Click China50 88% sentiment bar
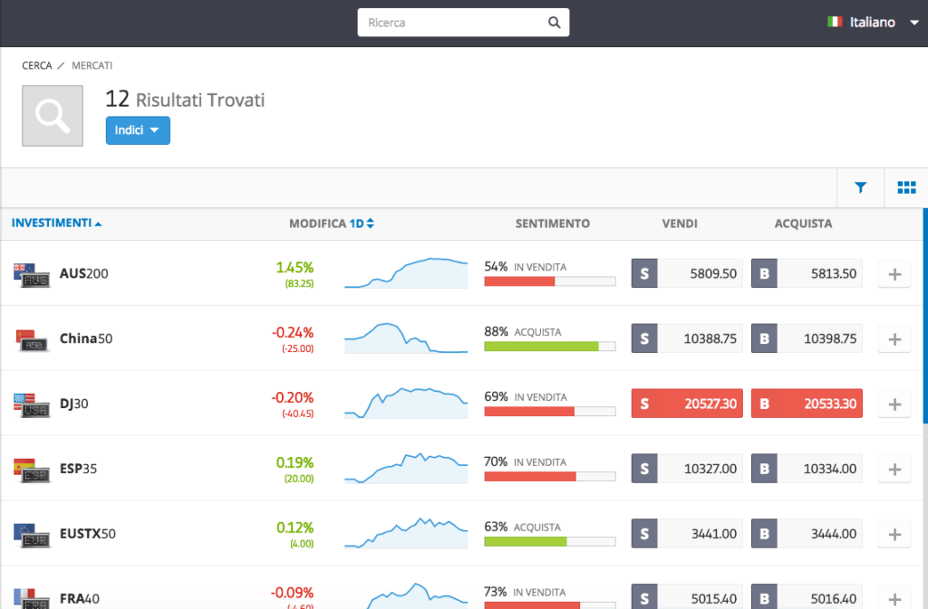The image size is (928, 609). pyautogui.click(x=550, y=347)
